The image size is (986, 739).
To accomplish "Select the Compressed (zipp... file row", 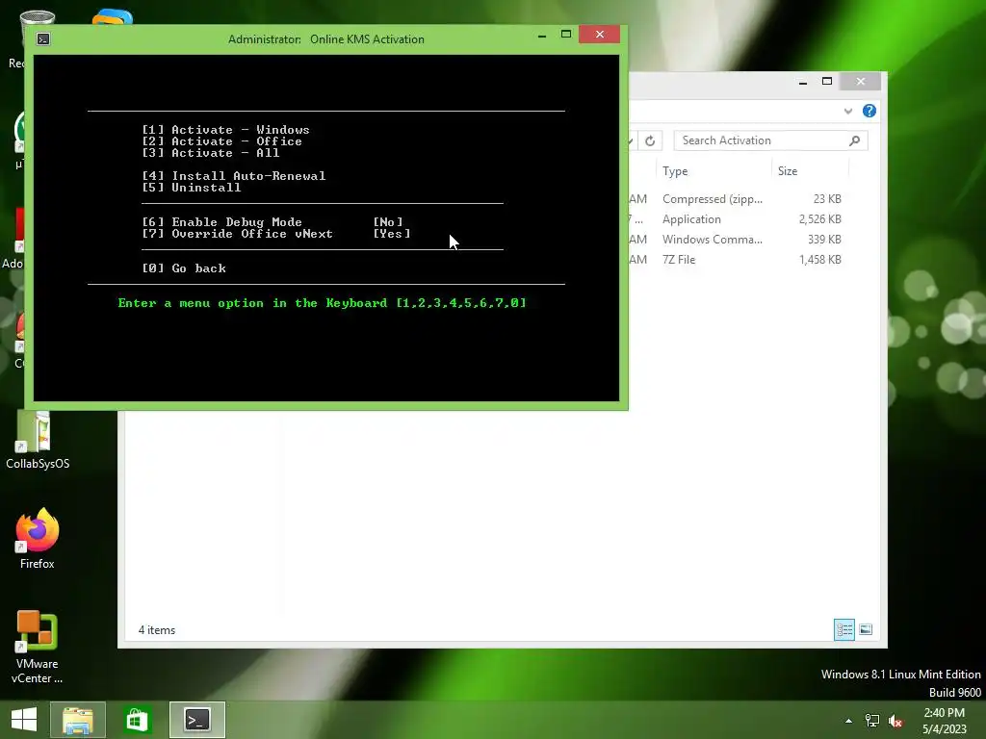I will [712, 199].
